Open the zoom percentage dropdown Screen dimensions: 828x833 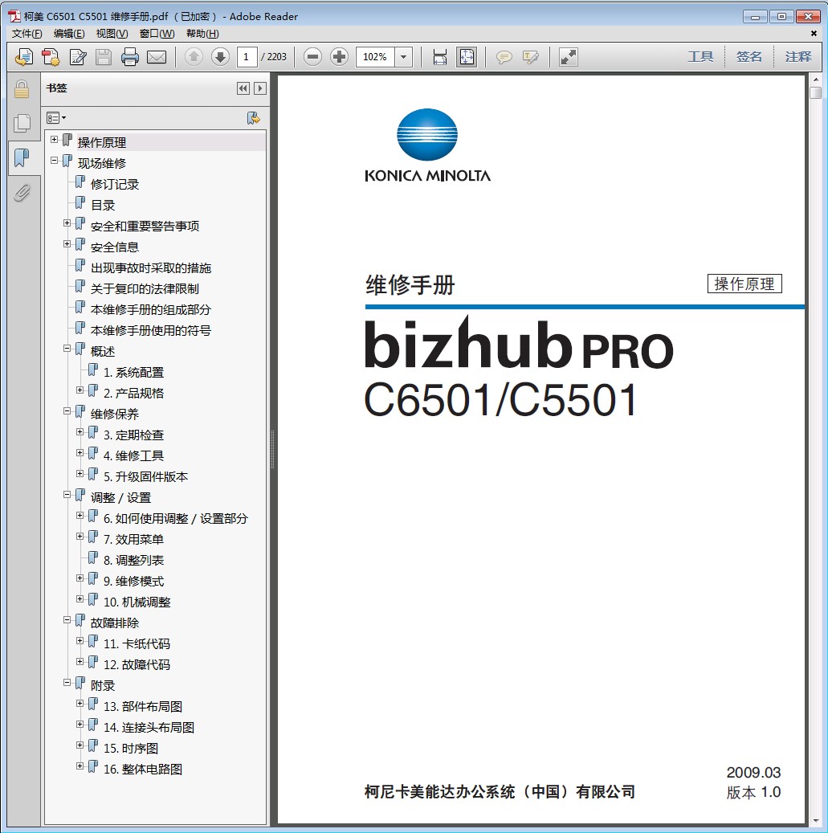403,57
